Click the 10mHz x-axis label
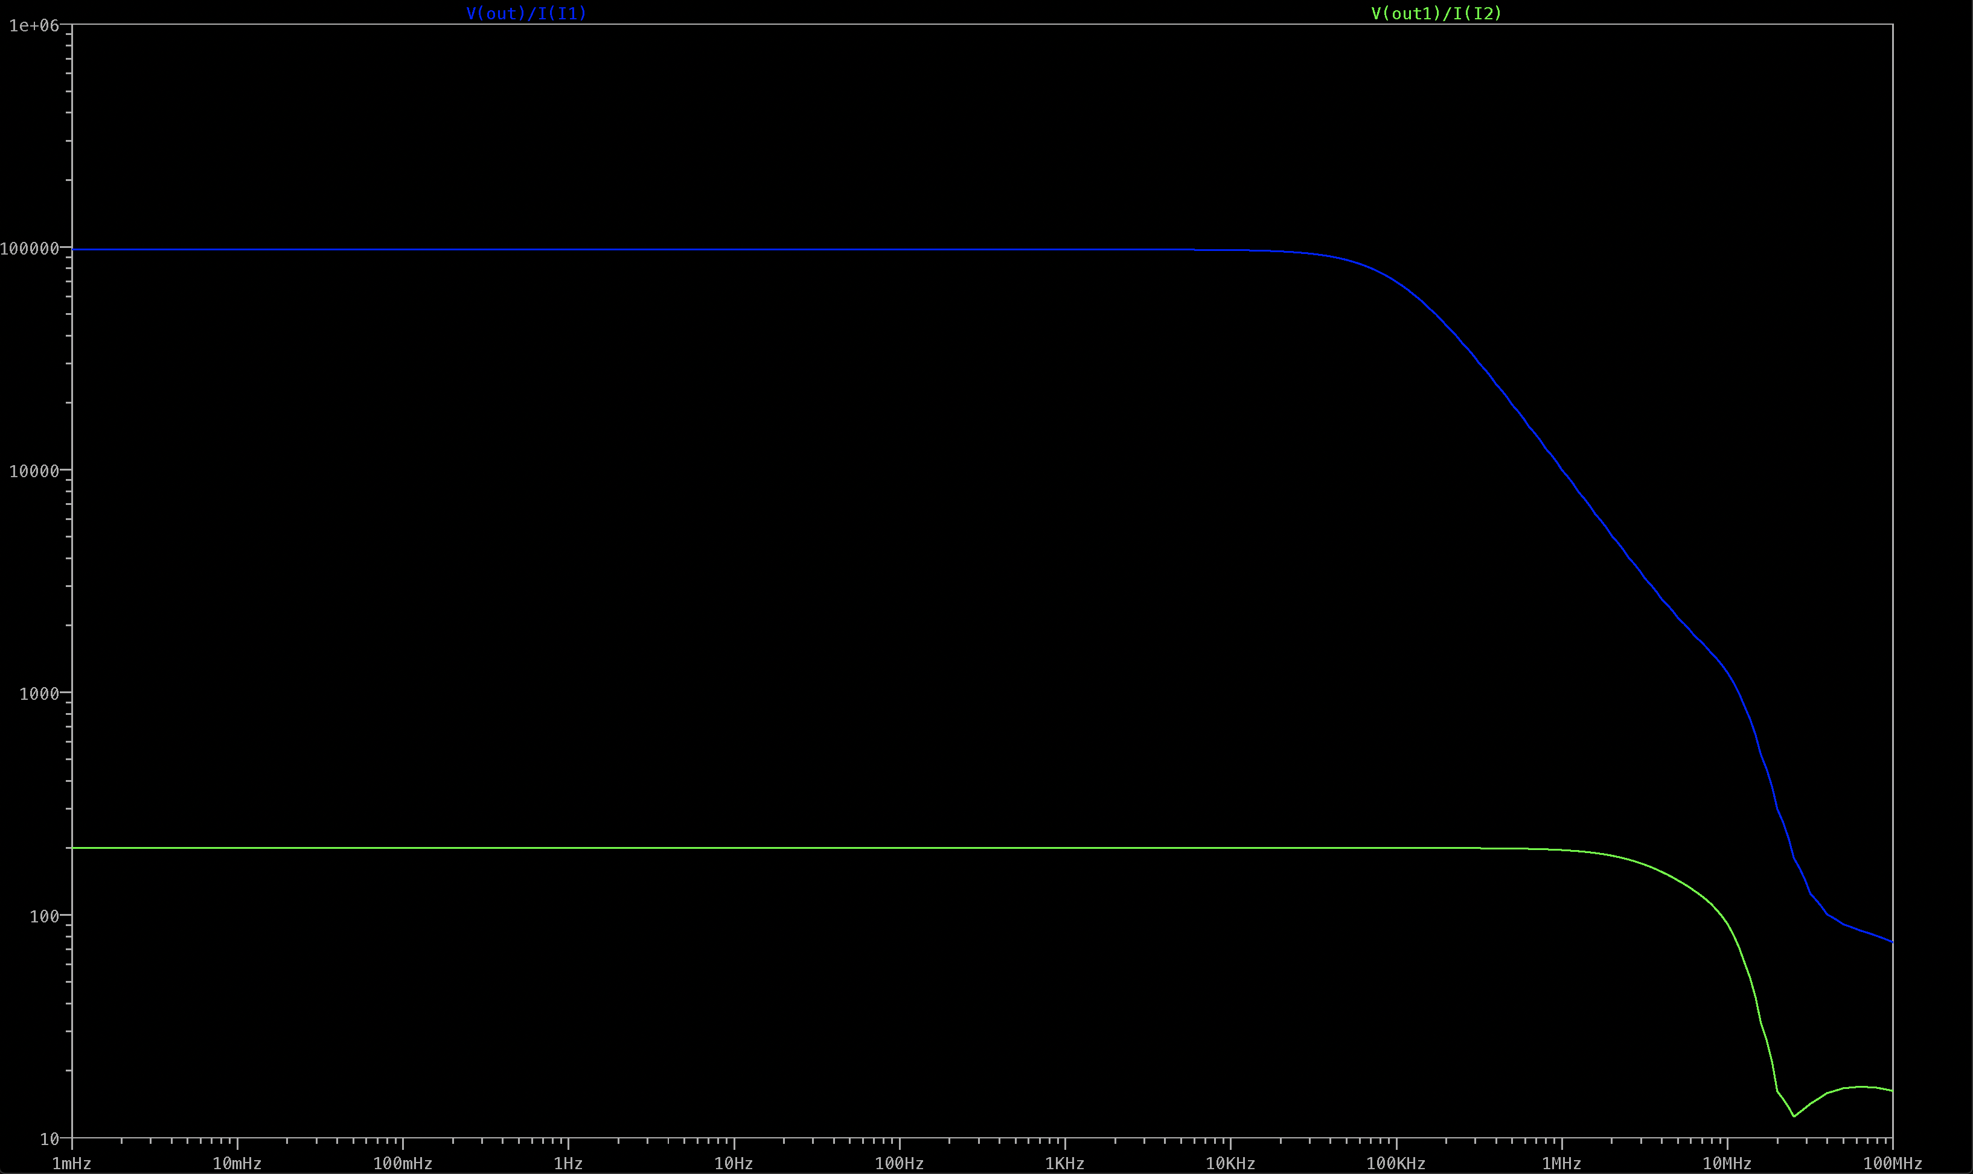 pos(237,1164)
